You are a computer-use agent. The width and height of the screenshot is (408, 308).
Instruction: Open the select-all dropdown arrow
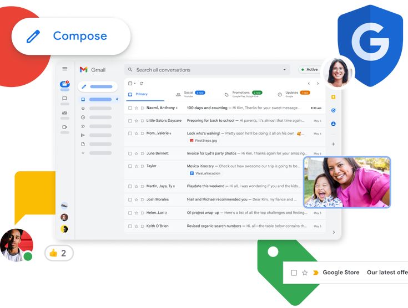tap(135, 83)
